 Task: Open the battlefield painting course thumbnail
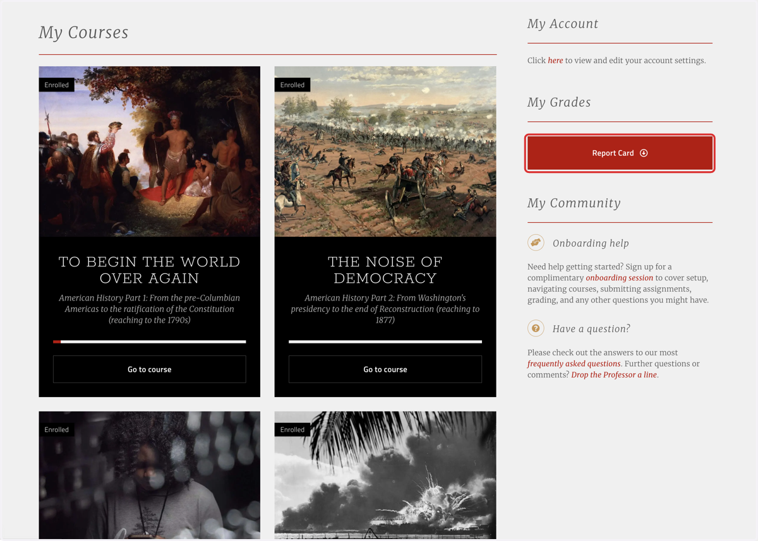tap(385, 152)
